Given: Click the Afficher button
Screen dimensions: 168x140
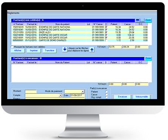Looking at the screenshot, I should point(18,51).
